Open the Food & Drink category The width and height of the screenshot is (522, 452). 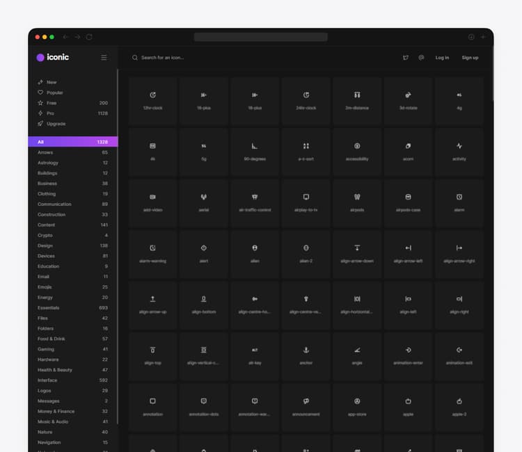(72, 339)
